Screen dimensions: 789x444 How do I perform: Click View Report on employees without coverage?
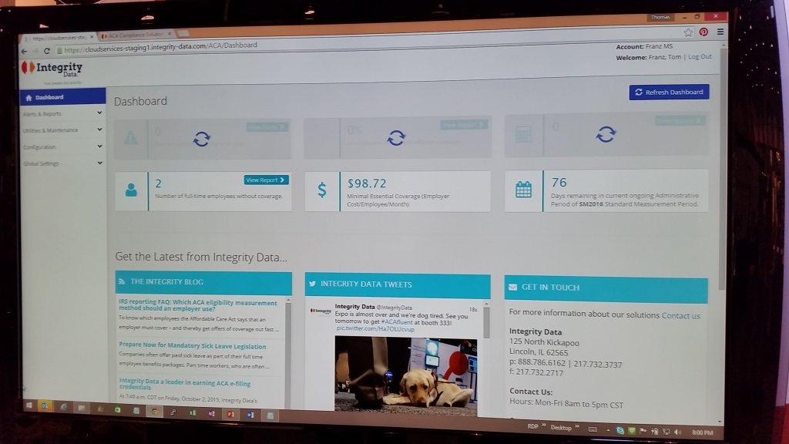click(x=266, y=180)
